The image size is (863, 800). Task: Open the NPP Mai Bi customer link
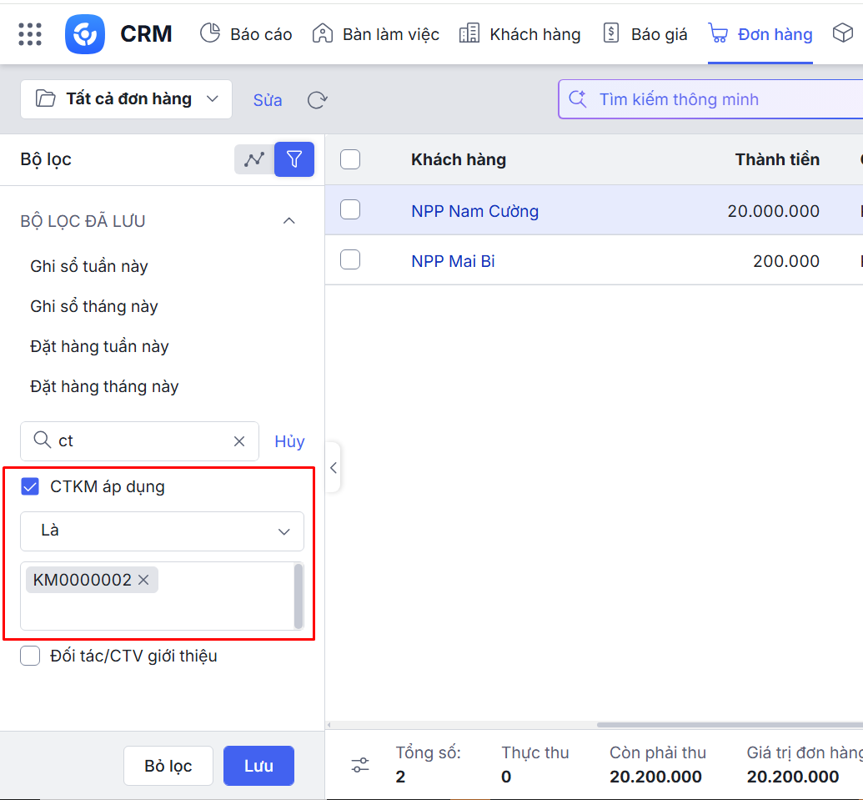[453, 261]
